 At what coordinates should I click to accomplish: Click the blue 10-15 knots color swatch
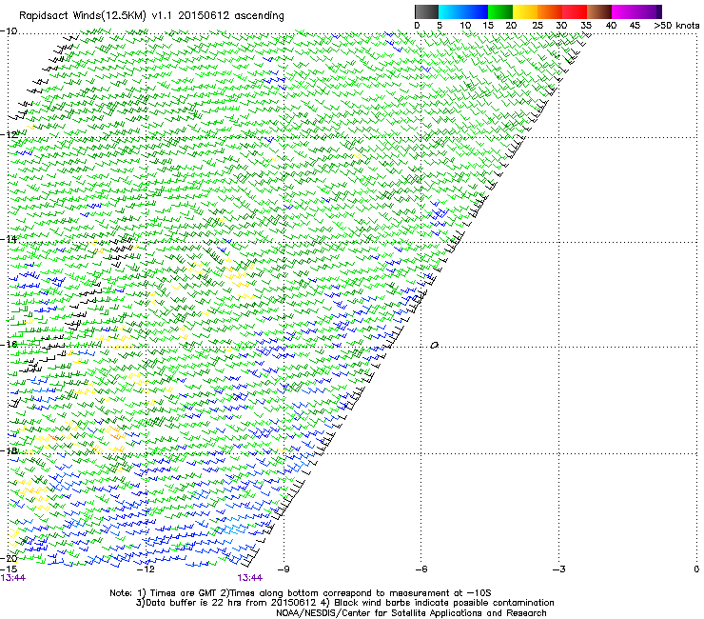[x=476, y=11]
